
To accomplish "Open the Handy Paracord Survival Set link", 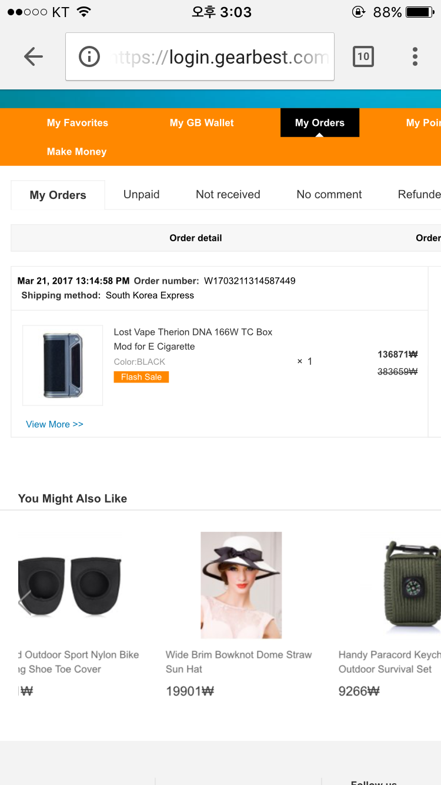I will (388, 662).
